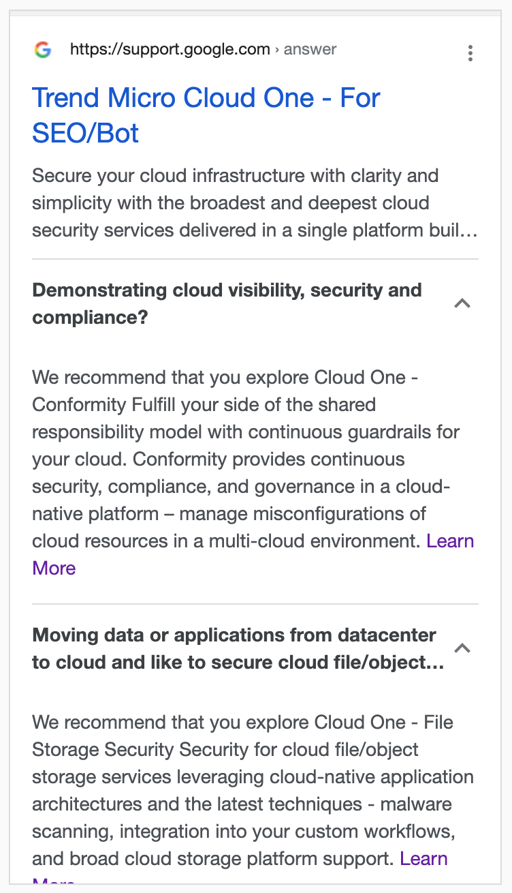Click the File Storage Security Learn link
The height and width of the screenshot is (893, 512).
pos(423,858)
